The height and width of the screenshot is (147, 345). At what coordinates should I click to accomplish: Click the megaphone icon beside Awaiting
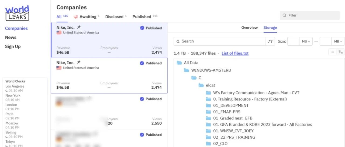(x=76, y=17)
